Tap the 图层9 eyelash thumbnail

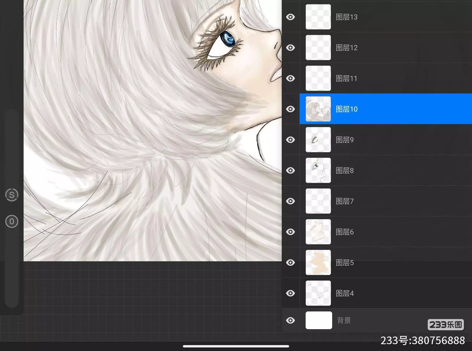tap(318, 140)
